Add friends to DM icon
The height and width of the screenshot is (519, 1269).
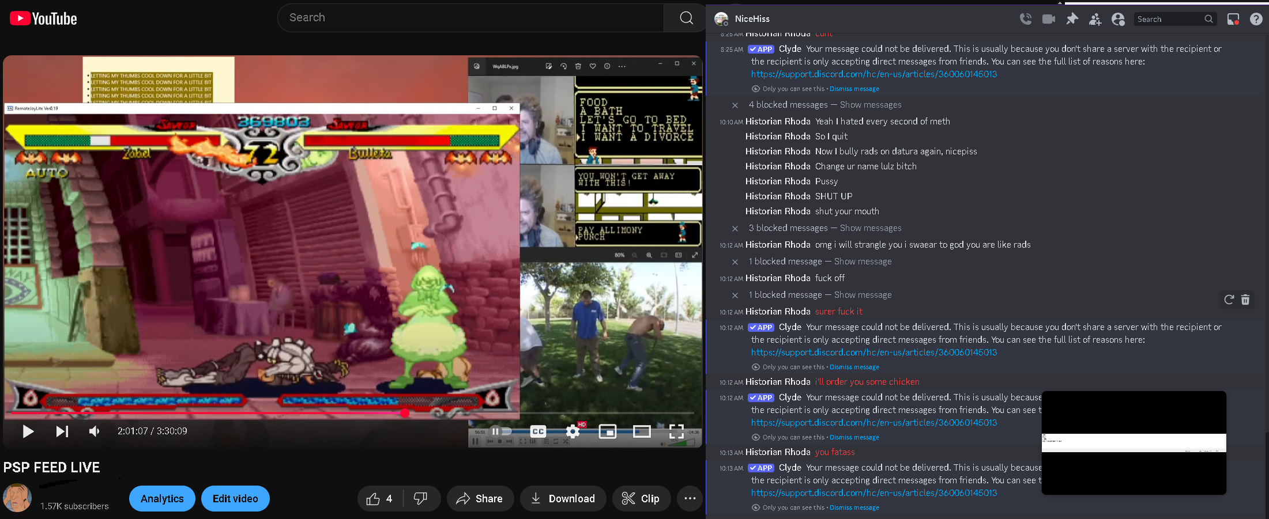(1095, 20)
